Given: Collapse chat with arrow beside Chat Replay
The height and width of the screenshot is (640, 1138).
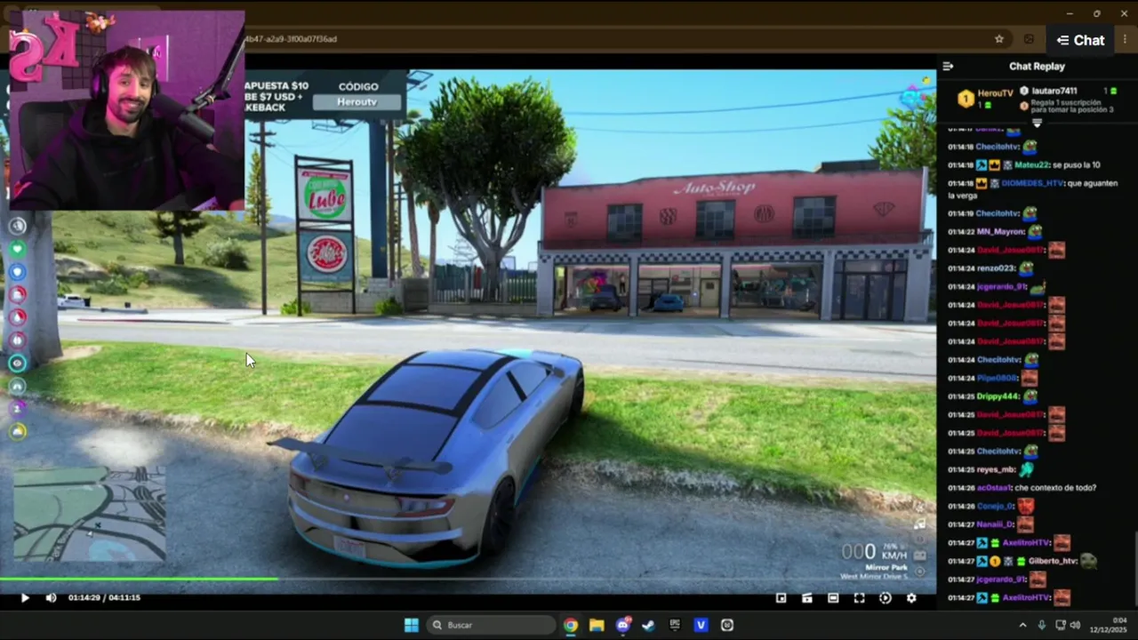Looking at the screenshot, I should coord(948,66).
